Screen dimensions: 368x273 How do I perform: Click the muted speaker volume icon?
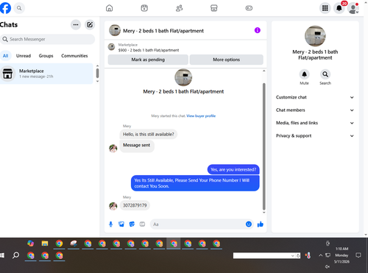(328, 266)
